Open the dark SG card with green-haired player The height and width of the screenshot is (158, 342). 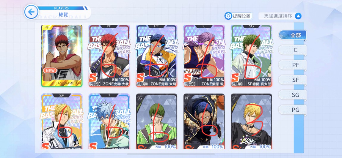157,121
